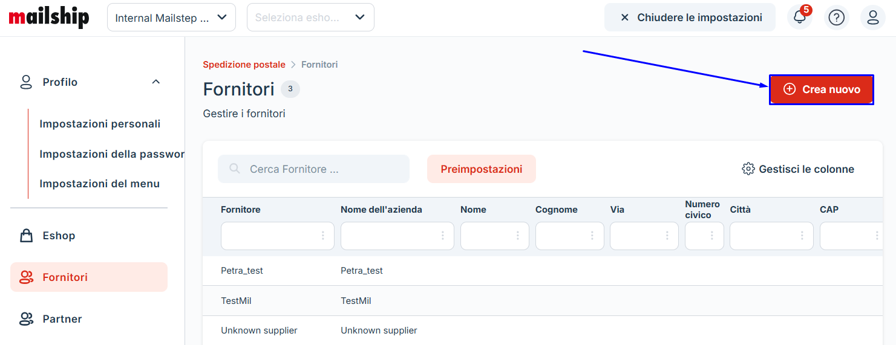Click Chiudere le impostazioni button
896x345 pixels.
pyautogui.click(x=690, y=18)
